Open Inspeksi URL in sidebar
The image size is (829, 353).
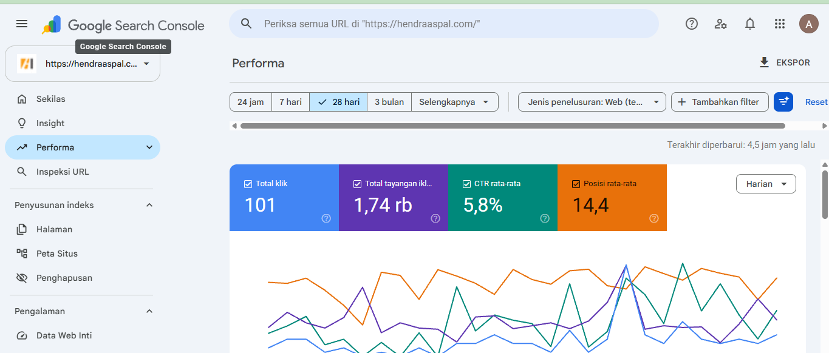coord(83,172)
